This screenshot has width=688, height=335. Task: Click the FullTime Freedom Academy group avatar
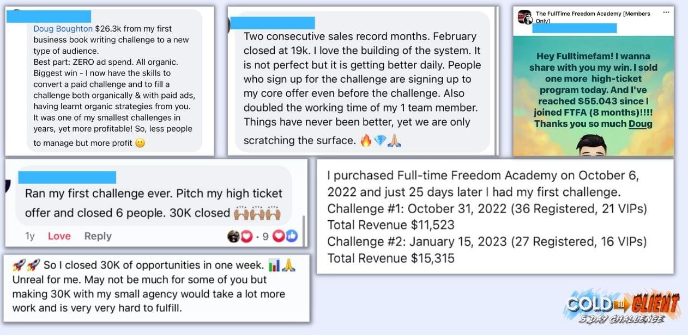point(524,17)
